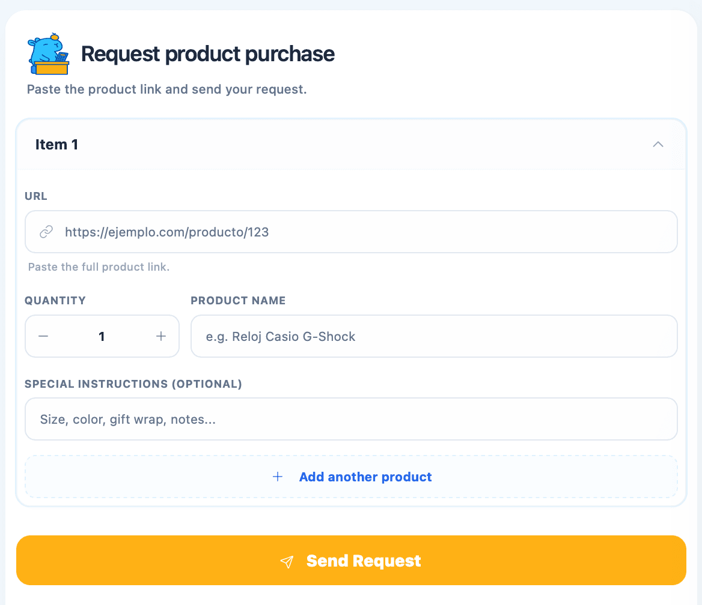Screen dimensions: 702x605
Task: Decrease quantity with minus button
Action: (x=43, y=336)
